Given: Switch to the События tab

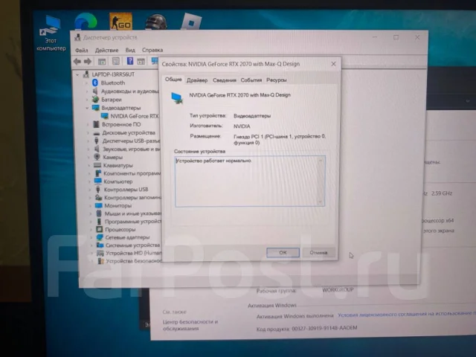Looking at the screenshot, I should point(251,80).
